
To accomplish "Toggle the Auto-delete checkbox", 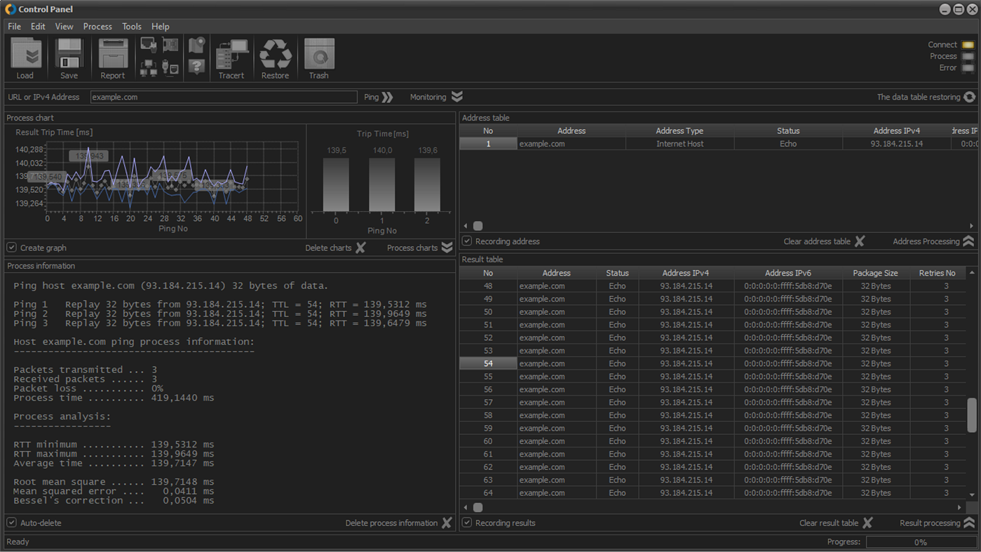I will (x=12, y=523).
